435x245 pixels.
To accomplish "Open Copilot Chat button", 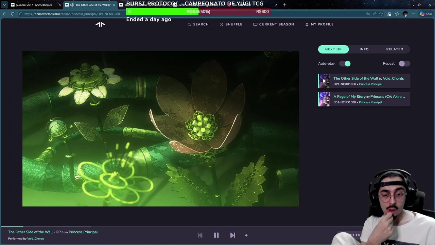I will (x=425, y=14).
